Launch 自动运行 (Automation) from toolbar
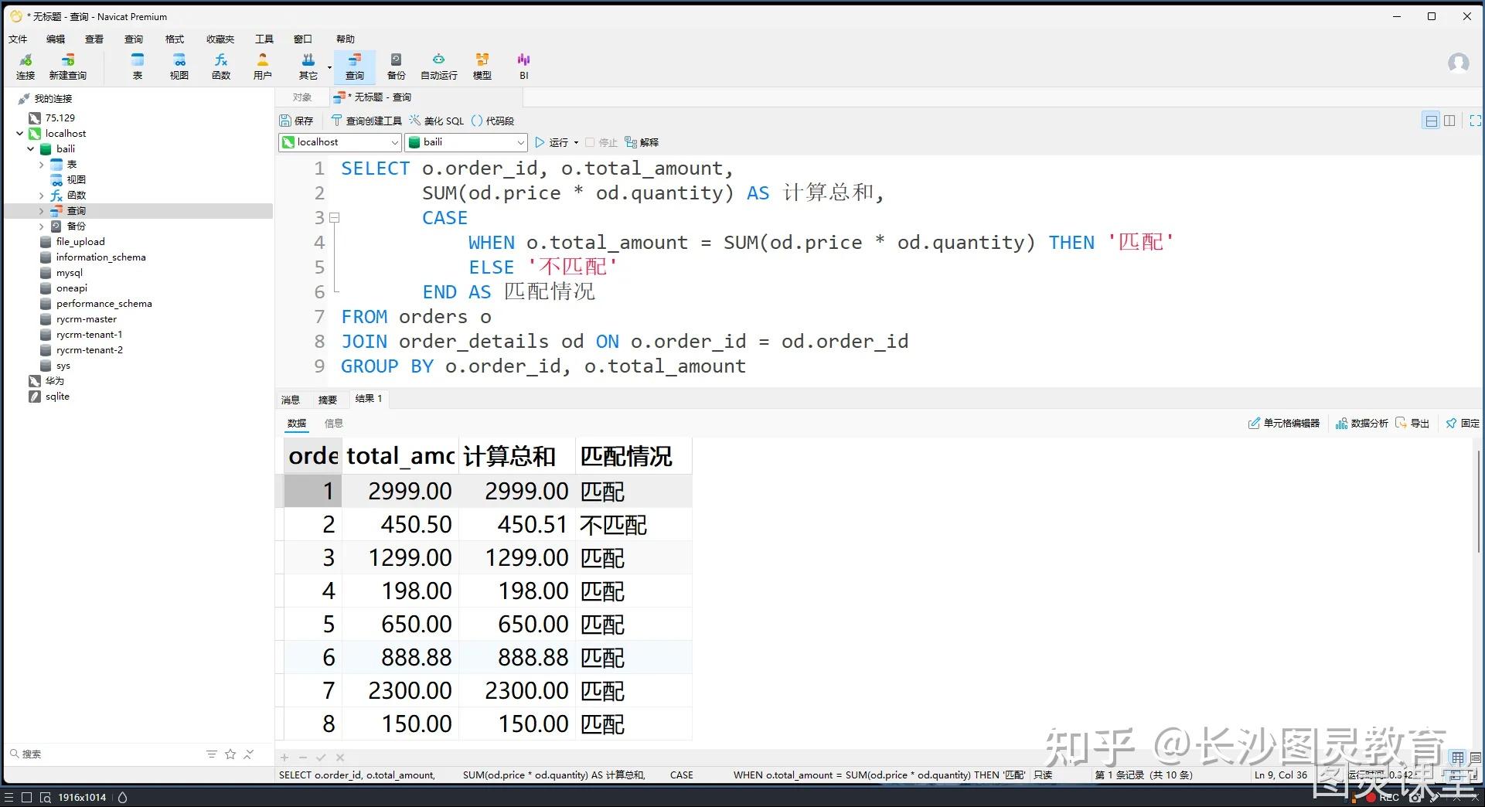This screenshot has width=1485, height=807. coord(438,66)
